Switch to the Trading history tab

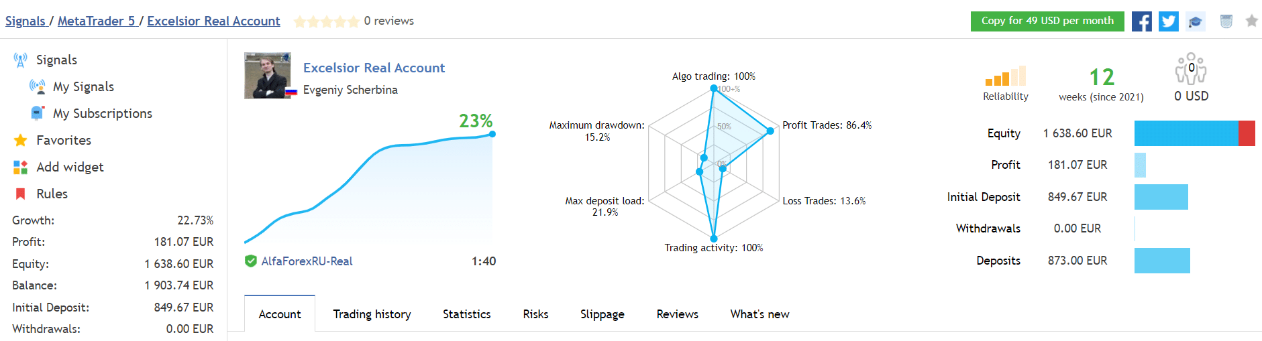pyautogui.click(x=372, y=314)
